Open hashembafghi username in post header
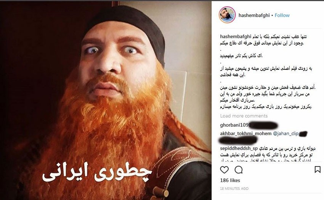Viewport: 324px width, 200px height. coord(254,15)
